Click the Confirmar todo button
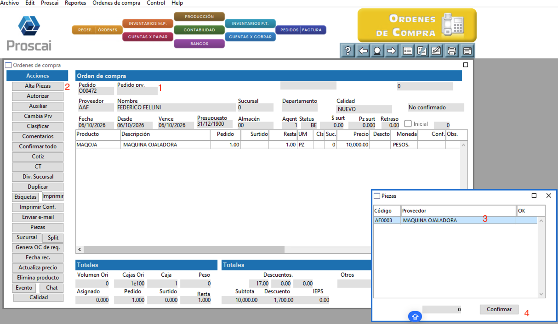The image size is (558, 324). point(38,147)
